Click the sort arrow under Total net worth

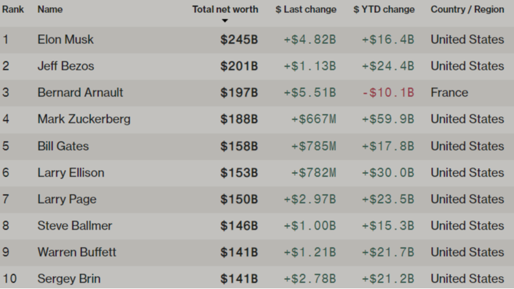click(x=225, y=21)
